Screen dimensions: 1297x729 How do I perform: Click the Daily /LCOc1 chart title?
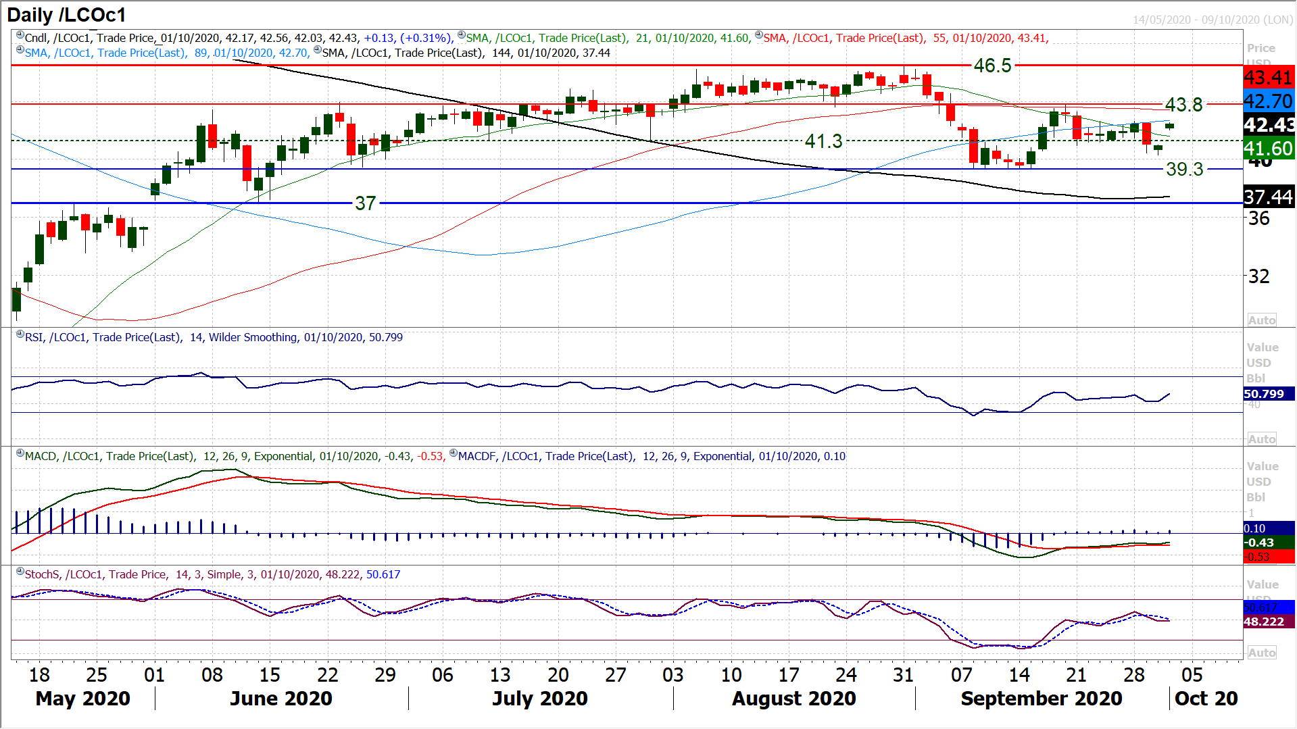tap(66, 15)
